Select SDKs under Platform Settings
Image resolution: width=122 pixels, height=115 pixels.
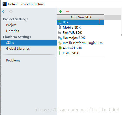tap(29, 42)
